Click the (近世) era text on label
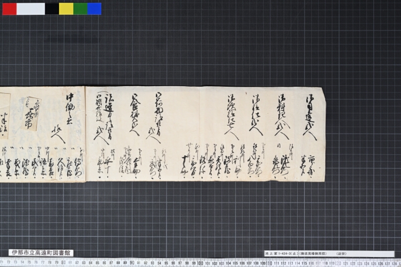 point(341,253)
